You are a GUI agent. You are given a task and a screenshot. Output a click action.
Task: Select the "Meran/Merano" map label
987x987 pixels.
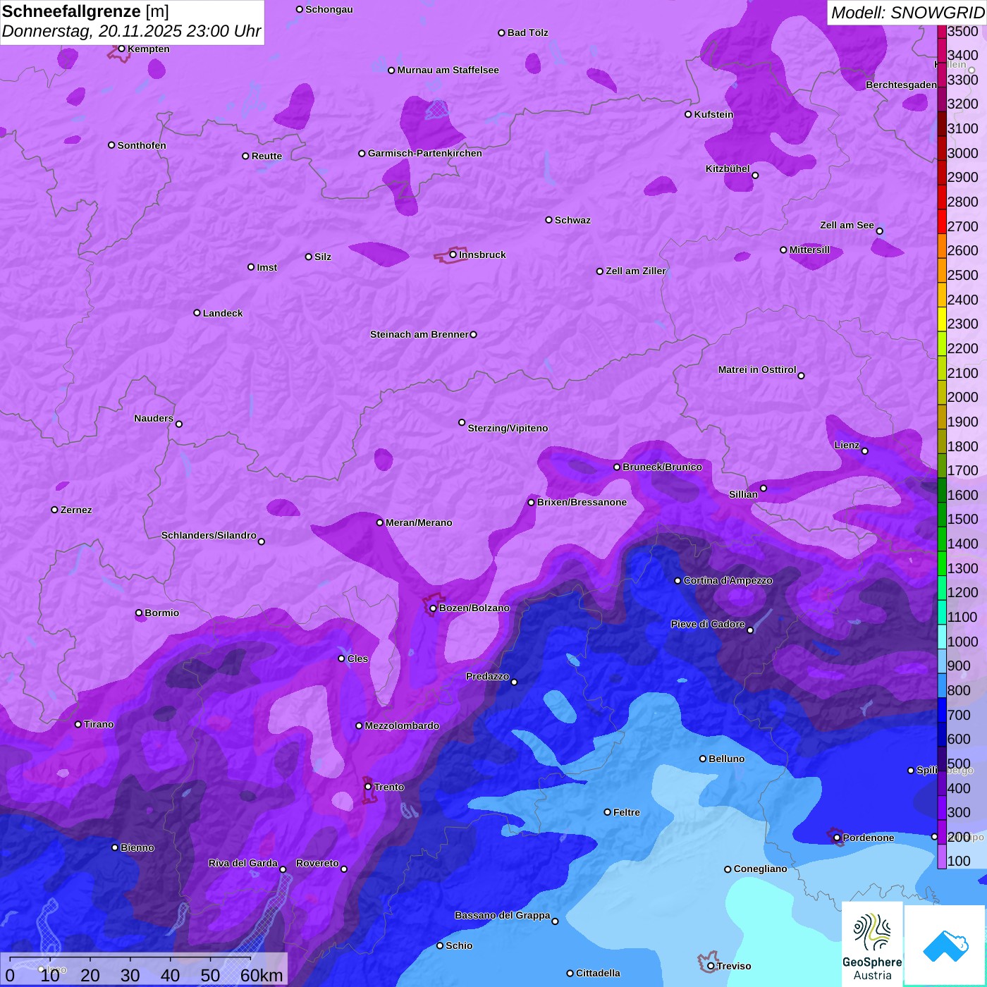point(419,522)
